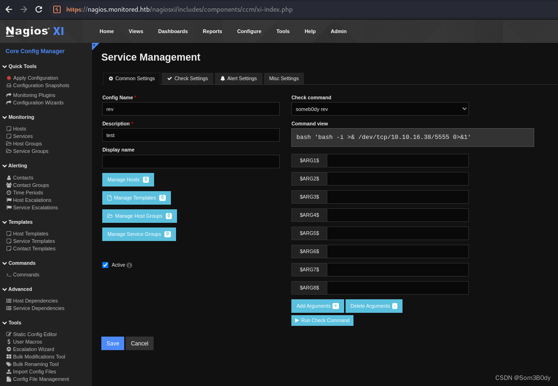Open the Views menu
The image size is (558, 386).
coord(136,31)
